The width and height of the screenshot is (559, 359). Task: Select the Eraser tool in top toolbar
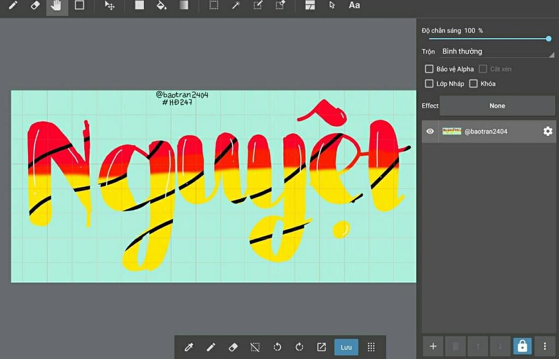35,5
